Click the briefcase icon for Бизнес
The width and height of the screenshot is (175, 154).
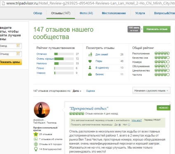[x=90, y=75]
